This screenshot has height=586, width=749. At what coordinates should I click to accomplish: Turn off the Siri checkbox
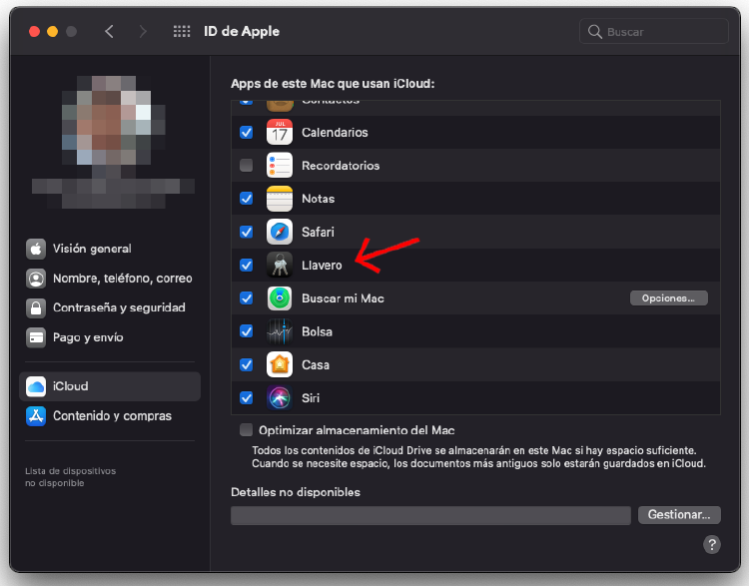(246, 397)
